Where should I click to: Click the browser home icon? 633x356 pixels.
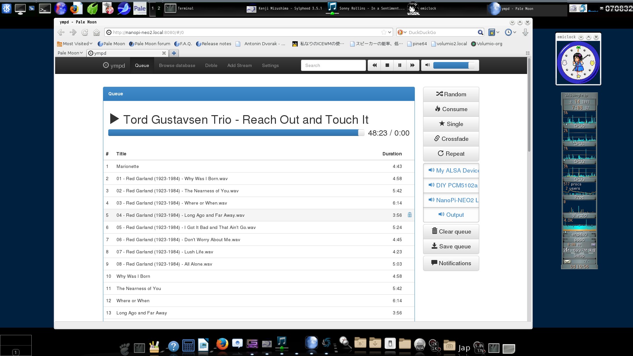(x=96, y=32)
